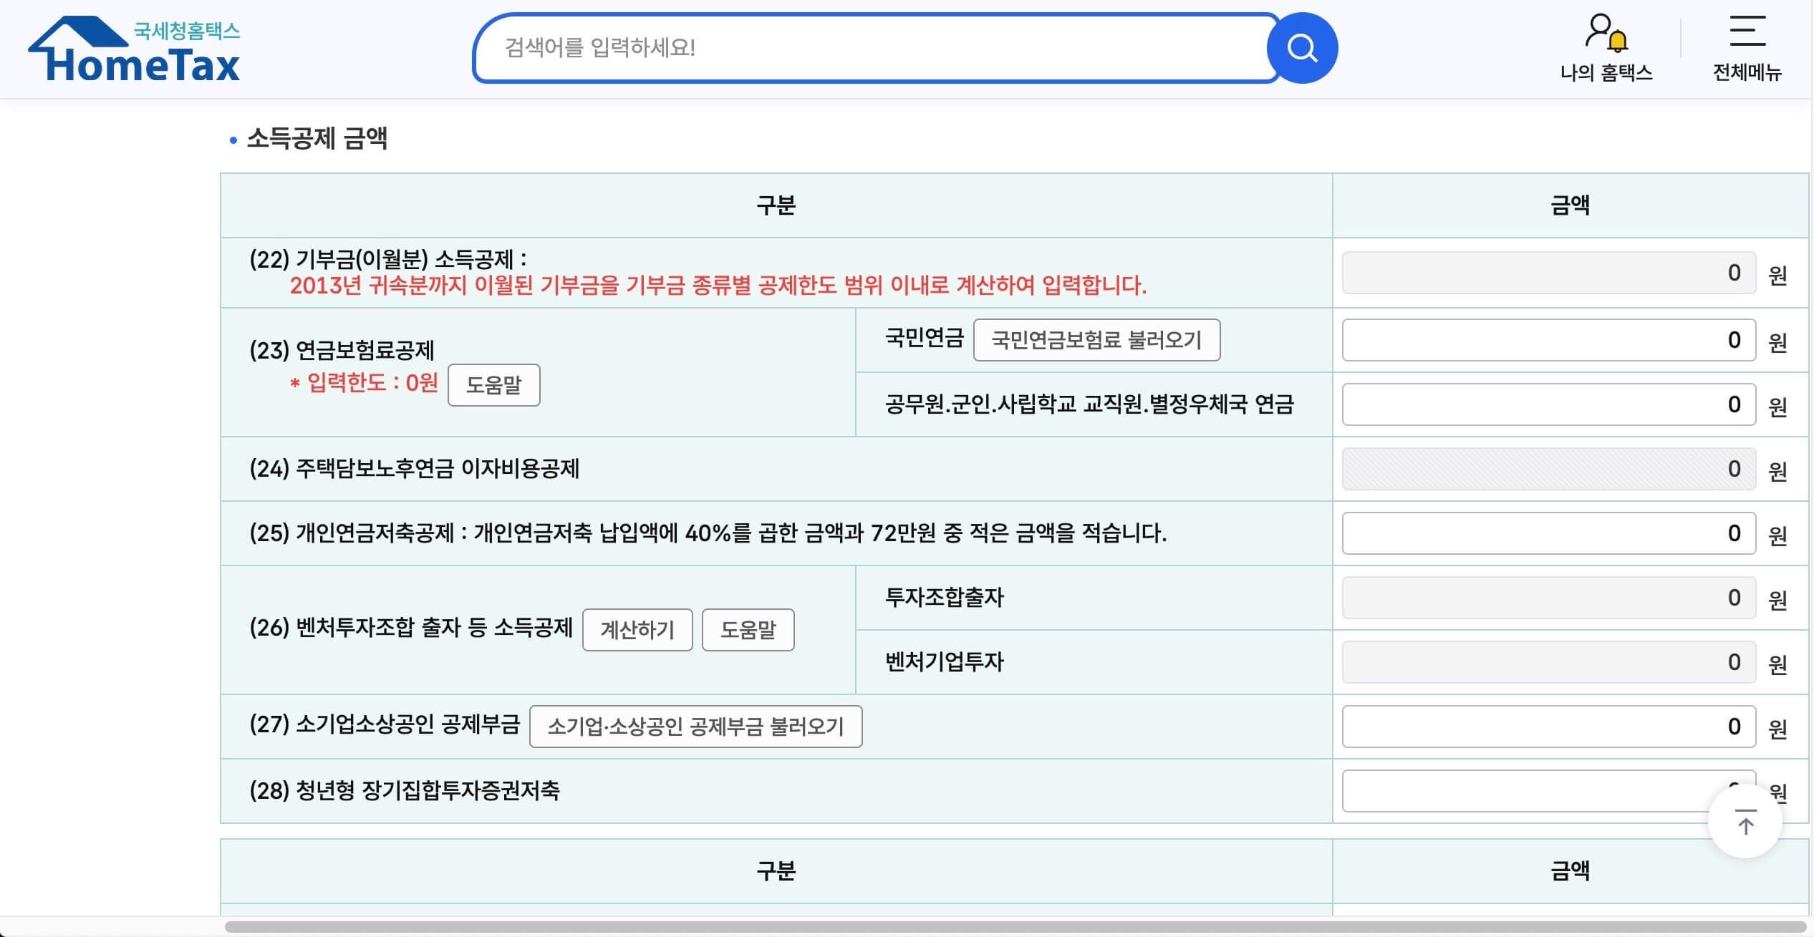Screen dimensions: 1814x937
Task: Click 계산하기 for 벤처투자조합 출자 deduction
Action: [637, 630]
